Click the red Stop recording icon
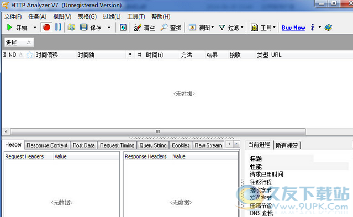The width and height of the screenshot is (353, 217). click(x=46, y=28)
